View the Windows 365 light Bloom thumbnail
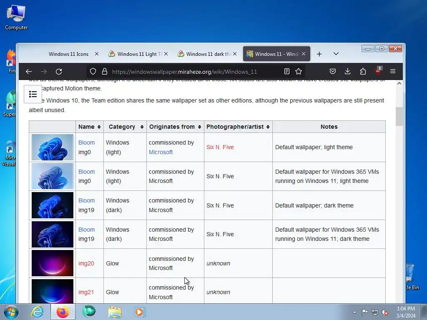The height and width of the screenshot is (320, 427). pyautogui.click(x=53, y=176)
